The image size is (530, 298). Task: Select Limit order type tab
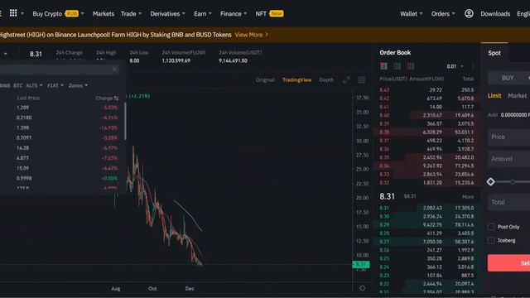[x=494, y=96]
